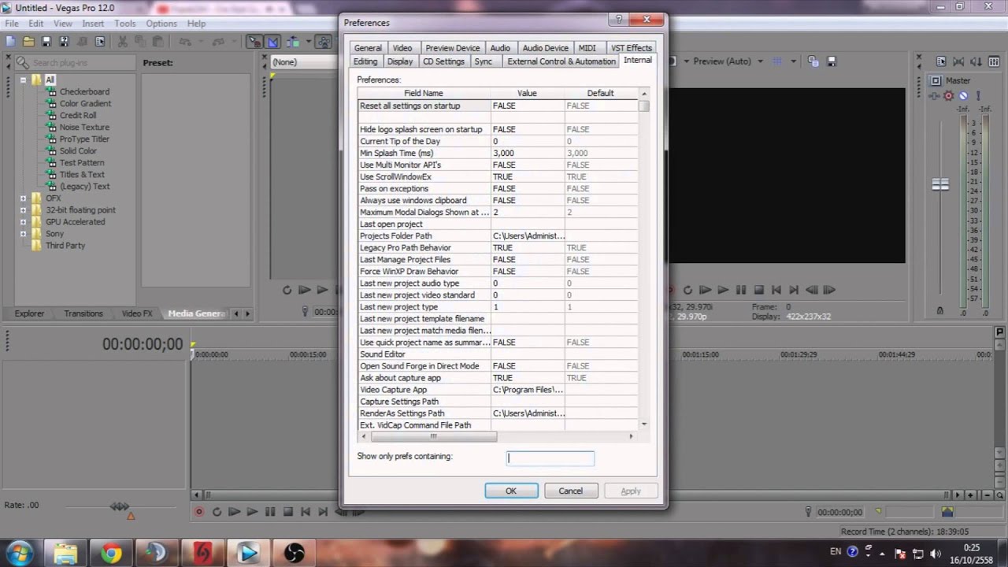Image resolution: width=1008 pixels, height=567 pixels.
Task: Open the Overlays dropdown arrow in preview
Action: tap(793, 61)
